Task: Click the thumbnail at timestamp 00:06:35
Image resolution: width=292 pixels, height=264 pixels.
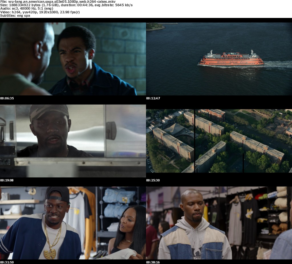Action: tap(73, 59)
